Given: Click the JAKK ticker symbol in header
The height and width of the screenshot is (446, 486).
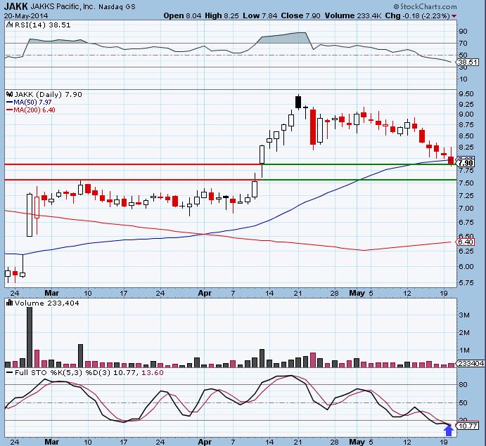Looking at the screenshot, I should [15, 6].
